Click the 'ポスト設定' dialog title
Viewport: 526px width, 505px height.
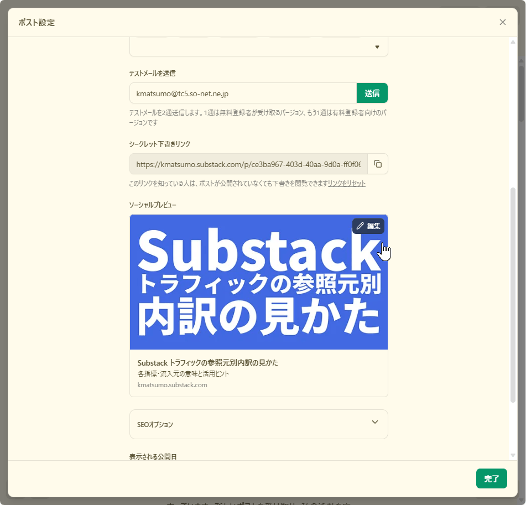point(37,23)
